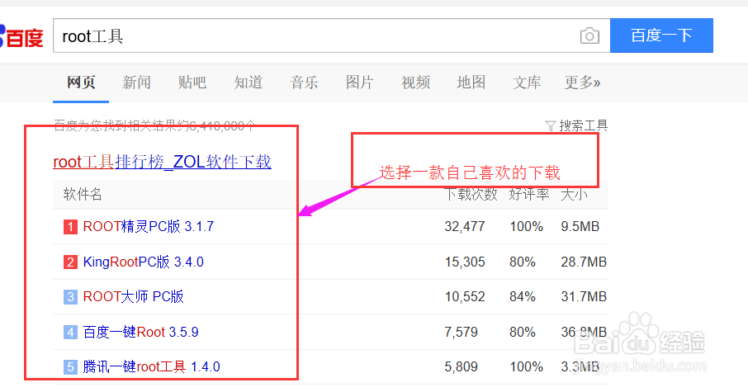This screenshot has width=748, height=392.
Task: Click the 3.3MB size value
Action: point(580,366)
